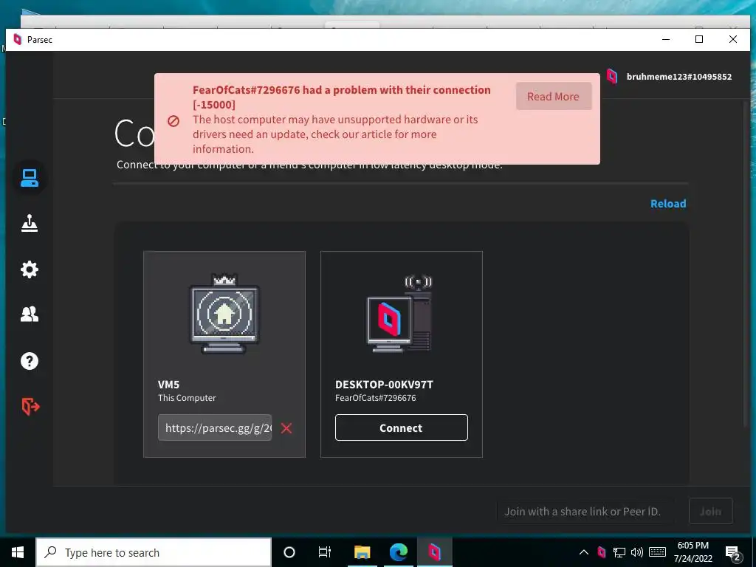Connect to DESKTOP-00KV97T
The height and width of the screenshot is (567, 756).
401,427
